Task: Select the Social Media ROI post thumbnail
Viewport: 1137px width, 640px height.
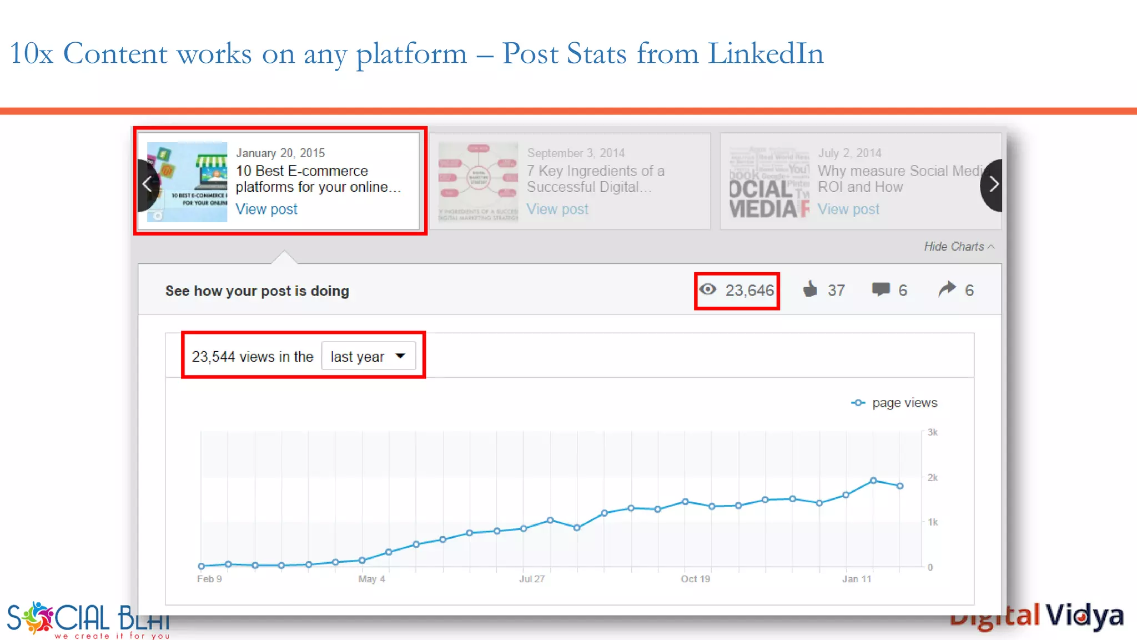Action: pyautogui.click(x=769, y=182)
